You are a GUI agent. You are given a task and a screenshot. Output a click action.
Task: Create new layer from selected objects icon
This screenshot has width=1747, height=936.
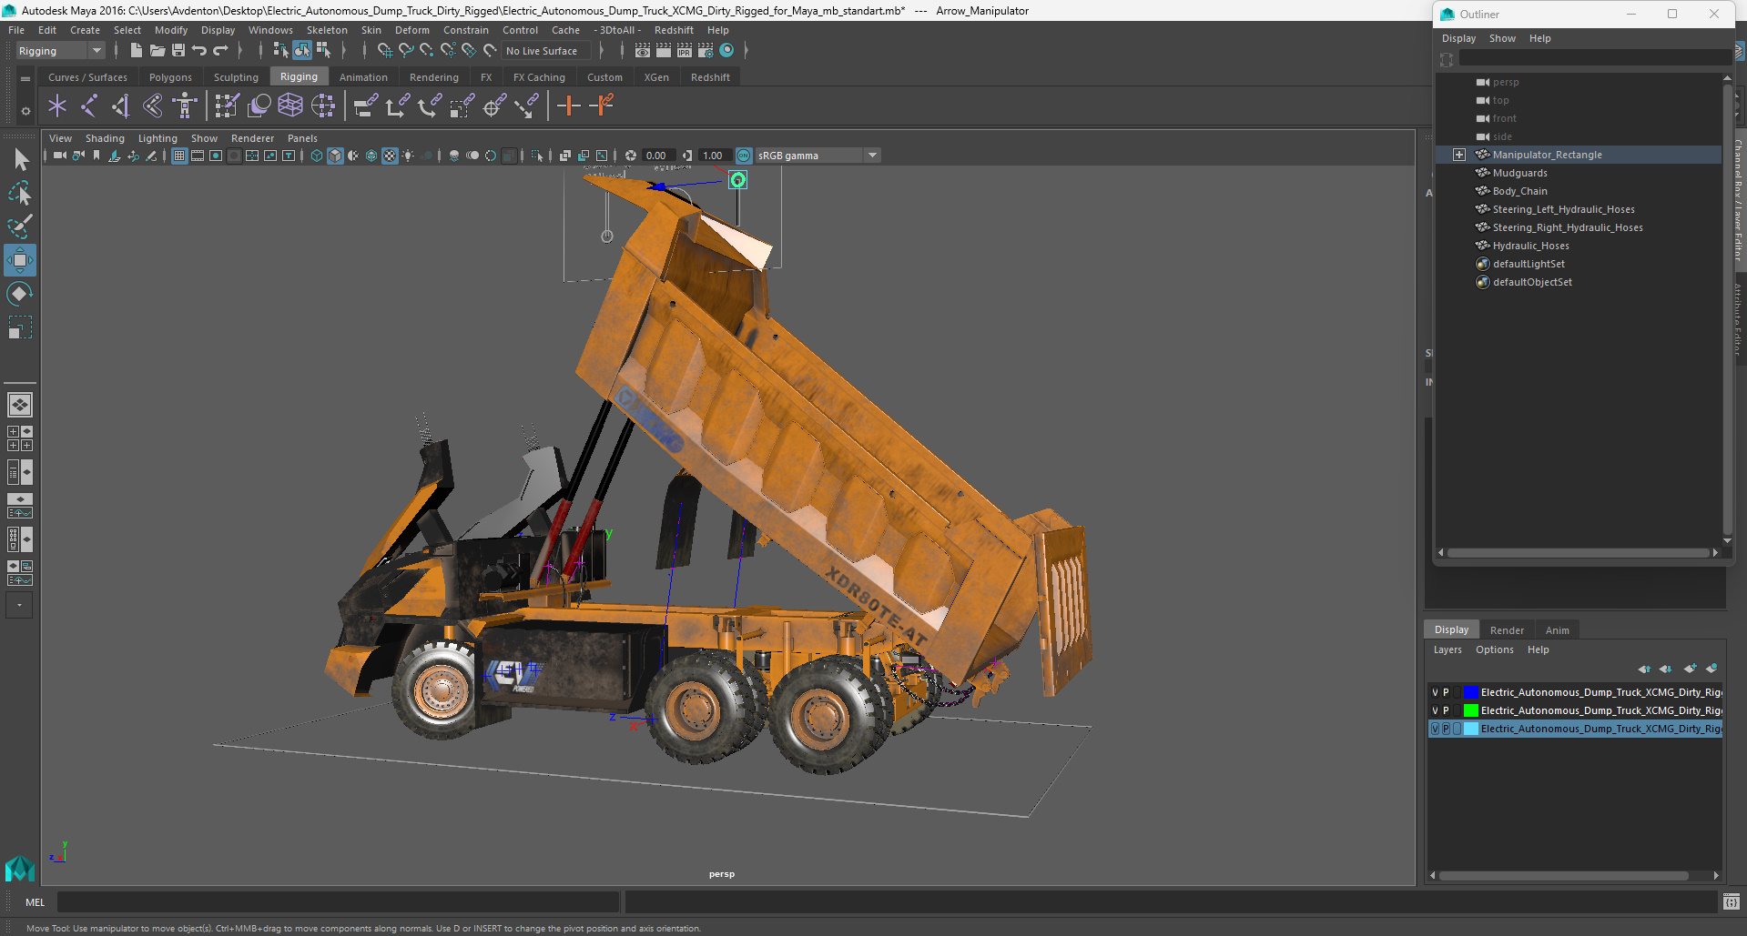pos(1711,669)
